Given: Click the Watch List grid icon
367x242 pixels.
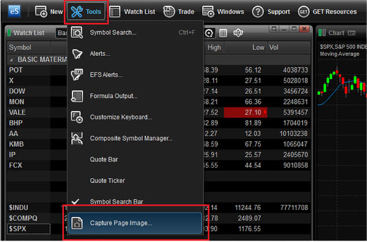Looking at the screenshot, I should (x=115, y=12).
